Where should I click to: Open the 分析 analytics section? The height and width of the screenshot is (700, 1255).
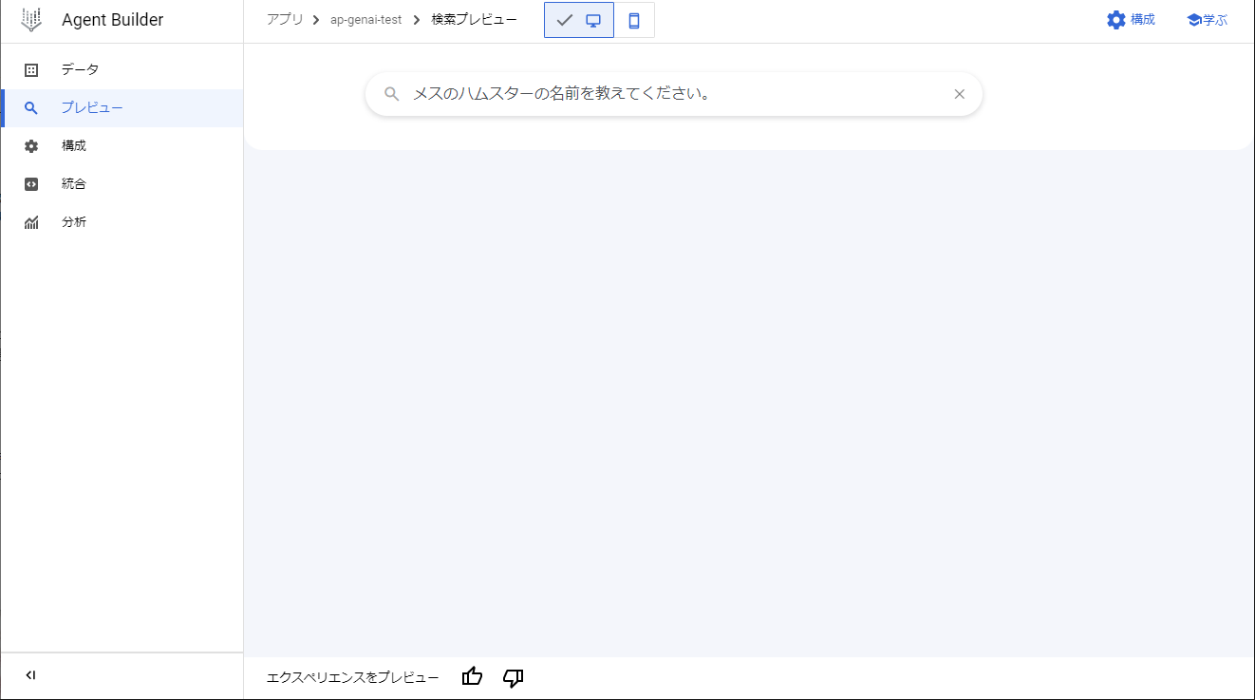tap(73, 221)
